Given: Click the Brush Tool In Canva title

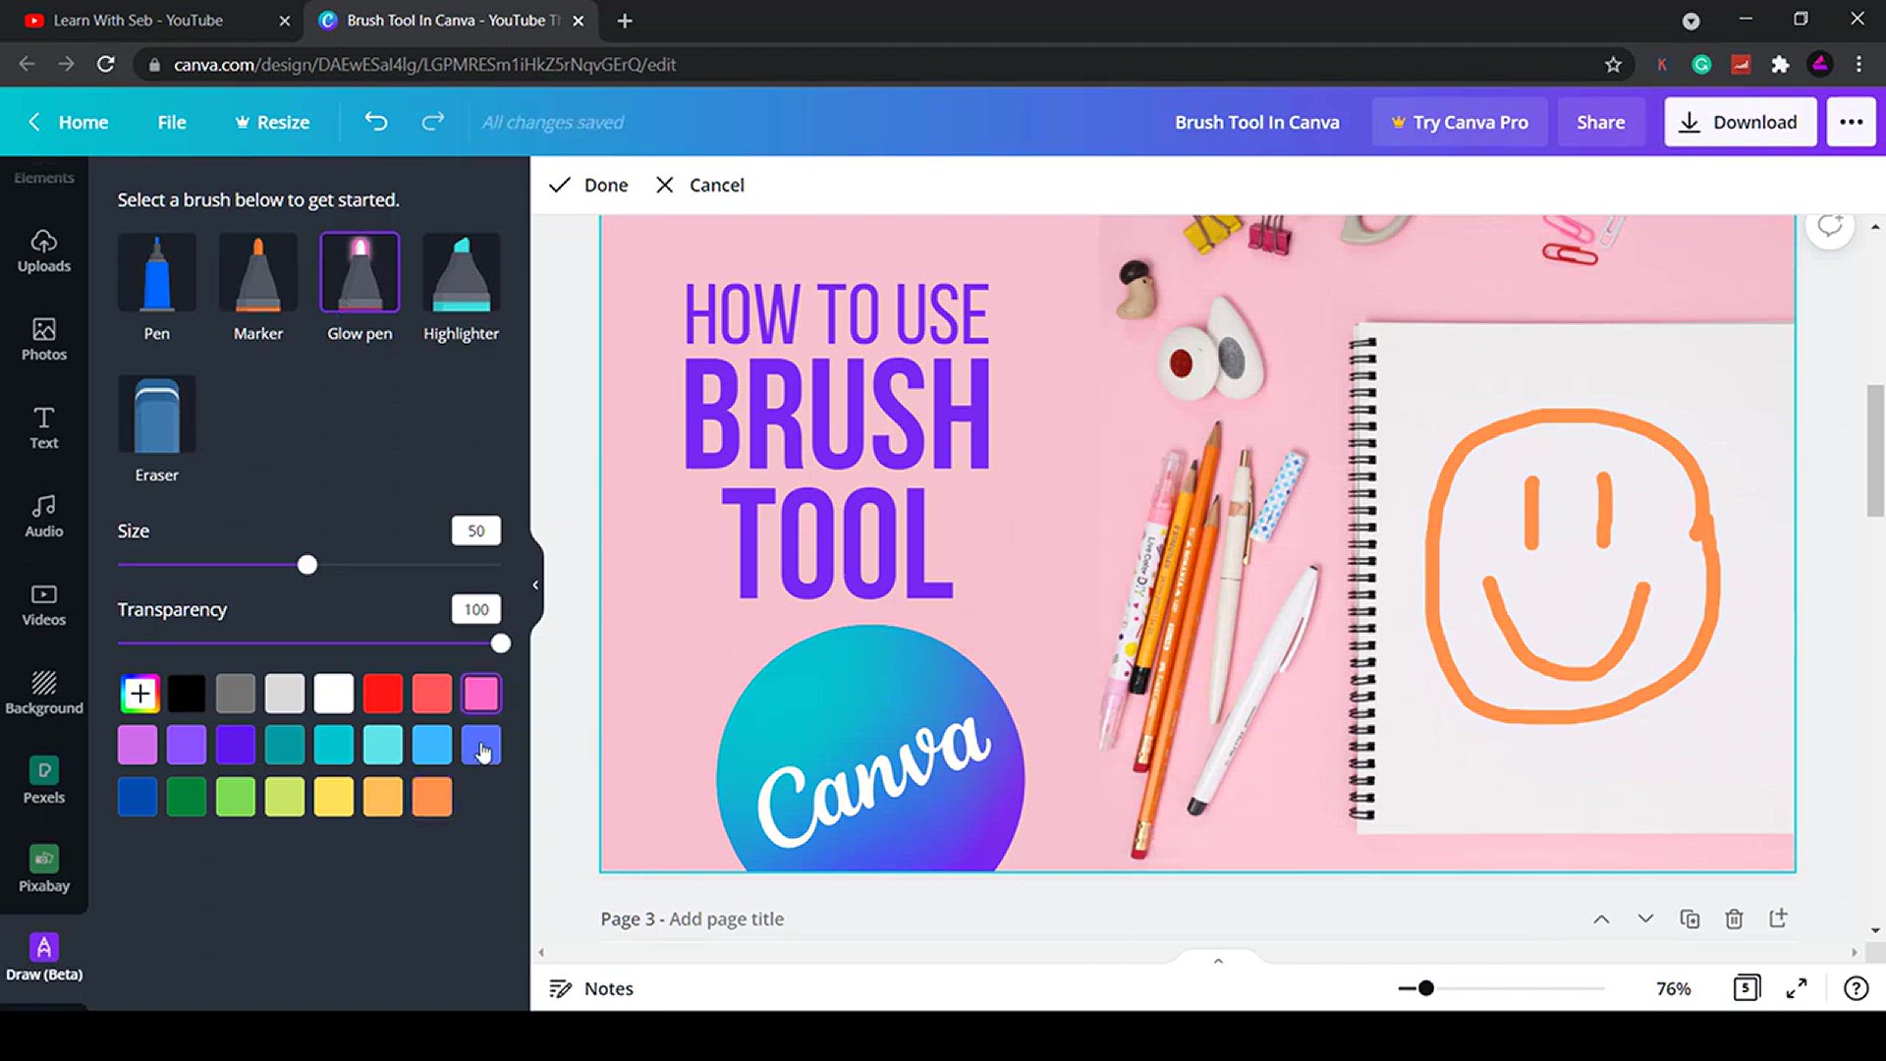Looking at the screenshot, I should (1257, 122).
